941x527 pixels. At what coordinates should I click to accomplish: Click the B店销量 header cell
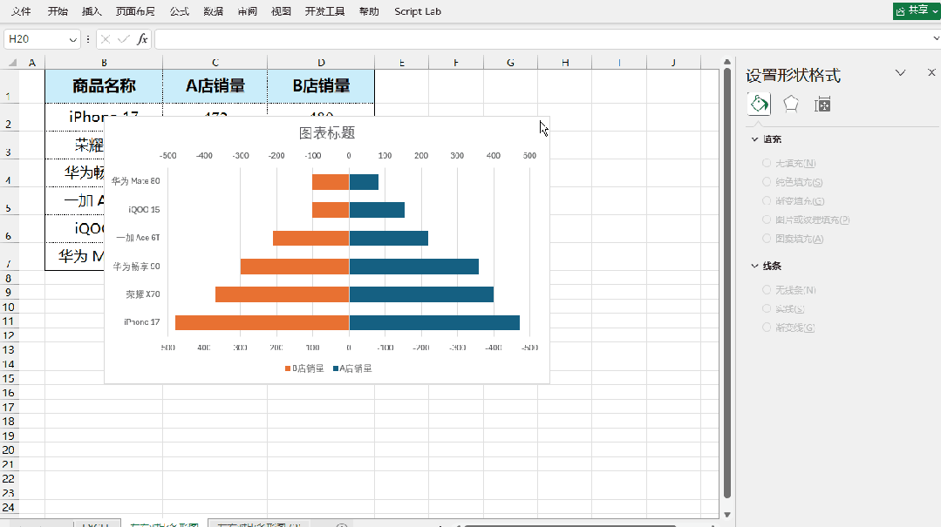coord(321,85)
